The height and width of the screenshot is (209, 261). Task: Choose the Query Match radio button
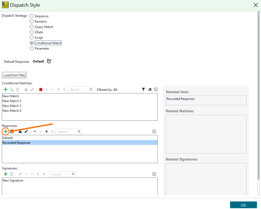[x=32, y=27]
